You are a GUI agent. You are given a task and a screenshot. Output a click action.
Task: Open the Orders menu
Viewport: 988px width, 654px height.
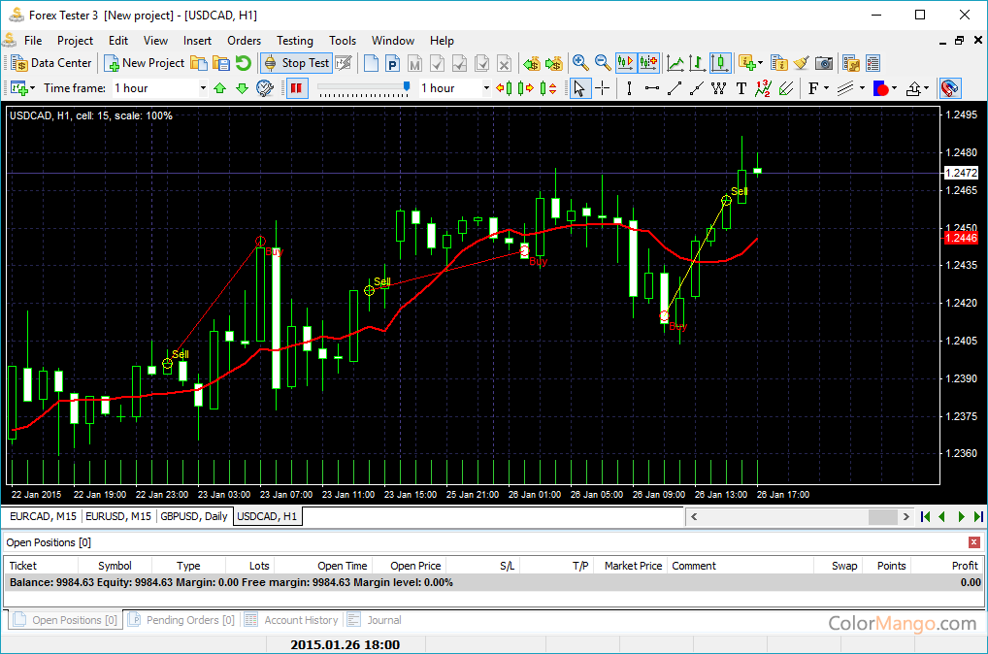244,41
